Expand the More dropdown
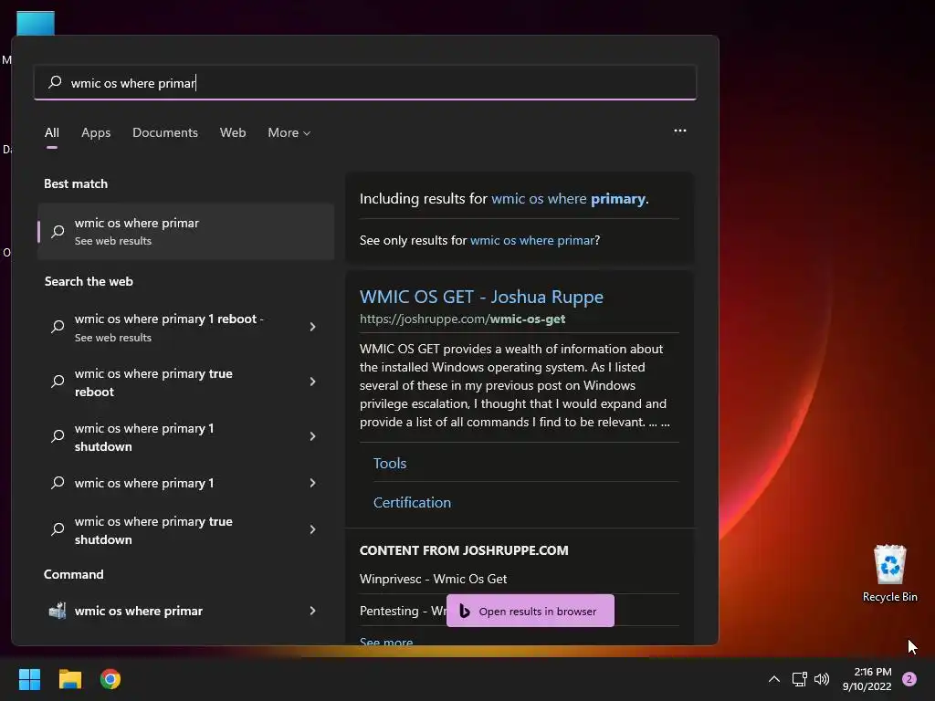Image resolution: width=935 pixels, height=701 pixels. 289,132
